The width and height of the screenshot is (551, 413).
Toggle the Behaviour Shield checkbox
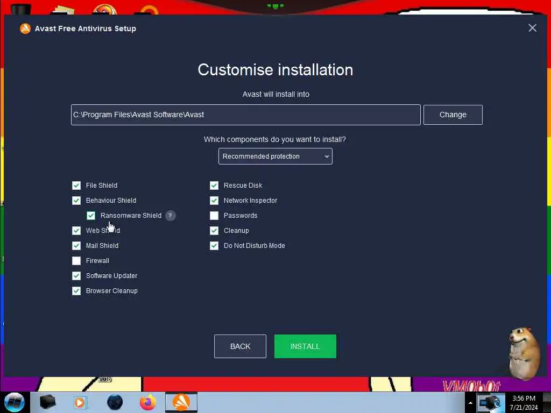pyautogui.click(x=76, y=201)
